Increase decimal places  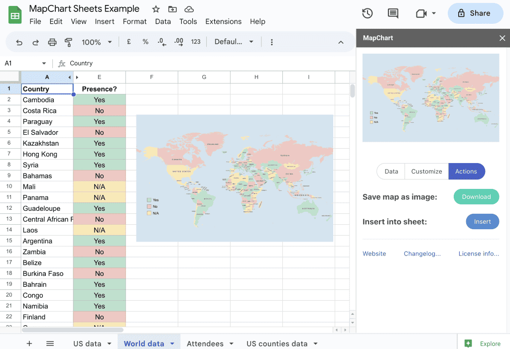[179, 42]
